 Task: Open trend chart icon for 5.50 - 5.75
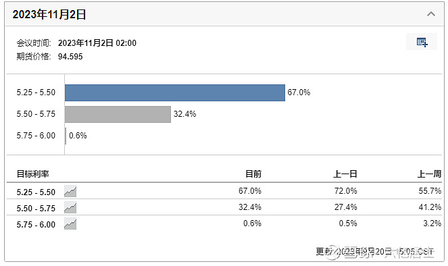(x=70, y=207)
